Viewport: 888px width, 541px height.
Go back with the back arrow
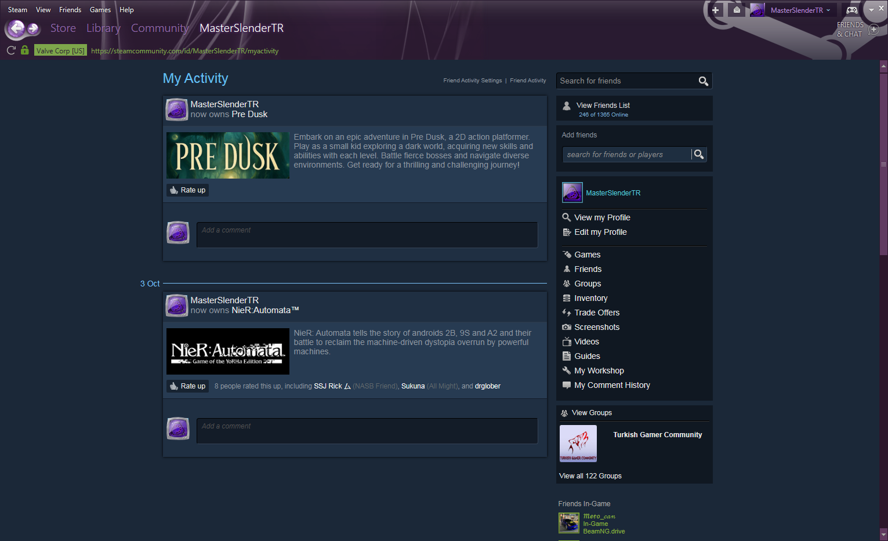click(x=16, y=28)
